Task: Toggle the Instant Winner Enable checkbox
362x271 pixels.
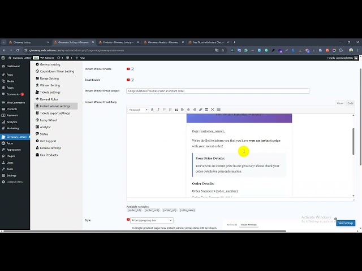Action: [x=132, y=69]
